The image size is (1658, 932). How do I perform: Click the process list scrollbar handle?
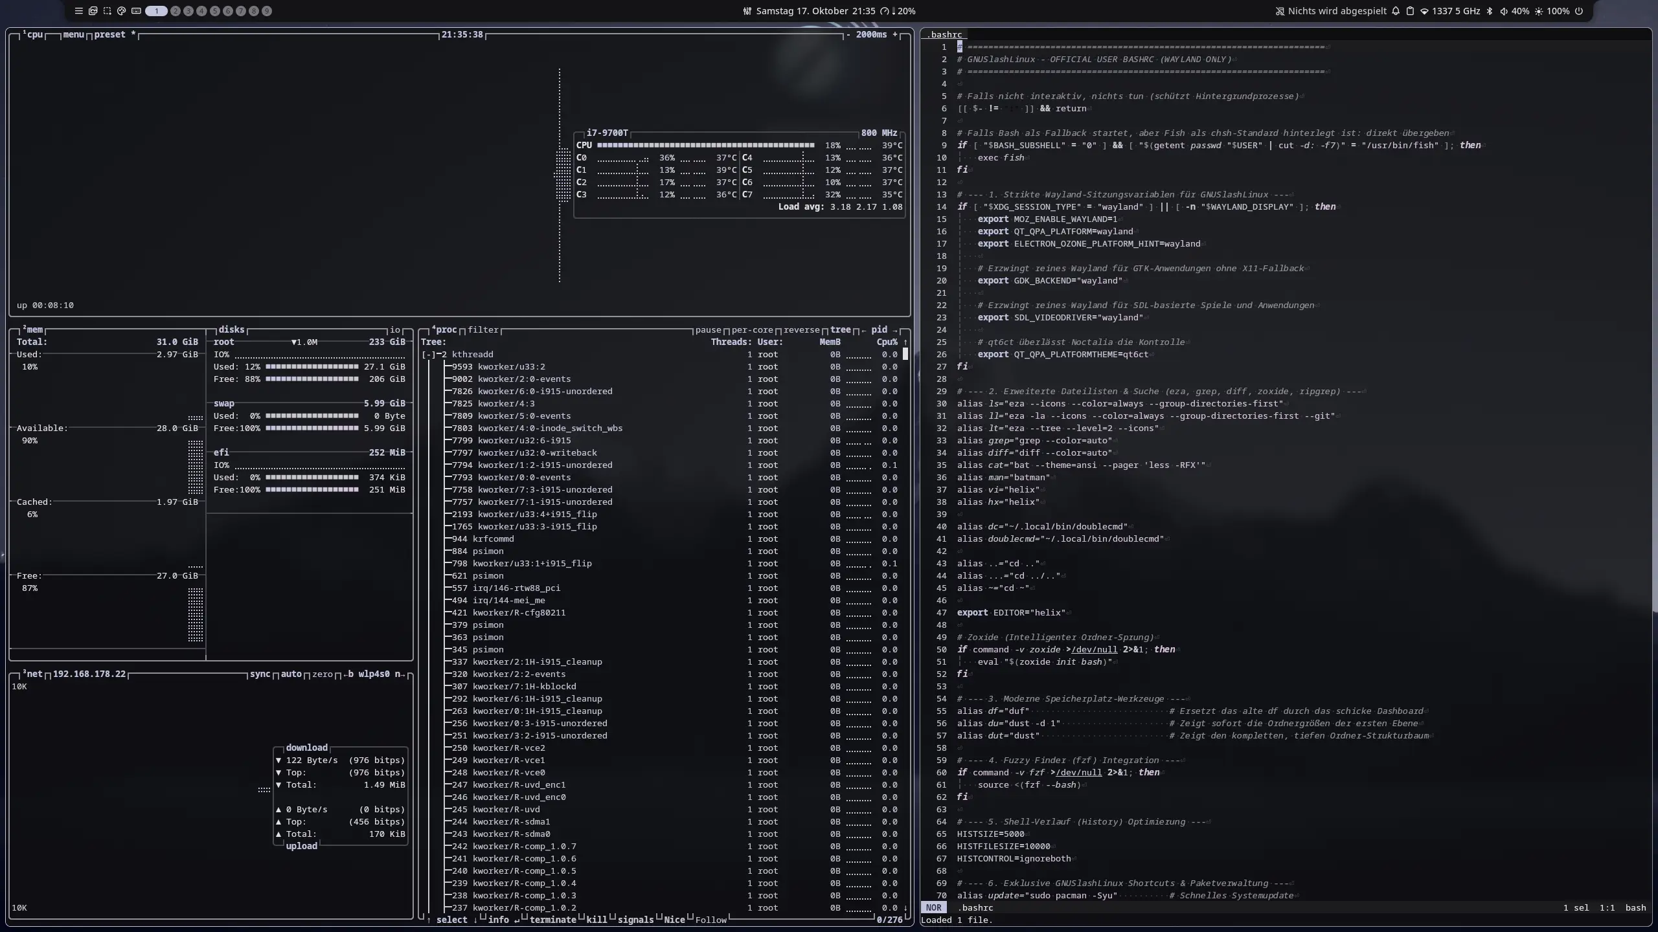coord(905,354)
